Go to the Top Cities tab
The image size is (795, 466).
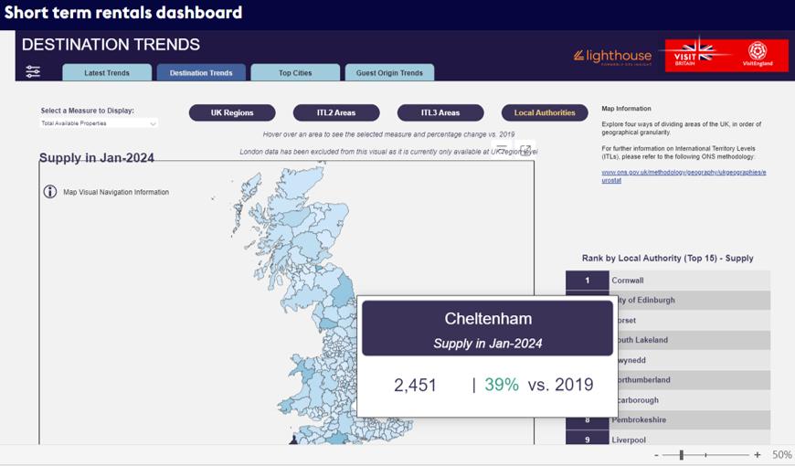pos(295,73)
